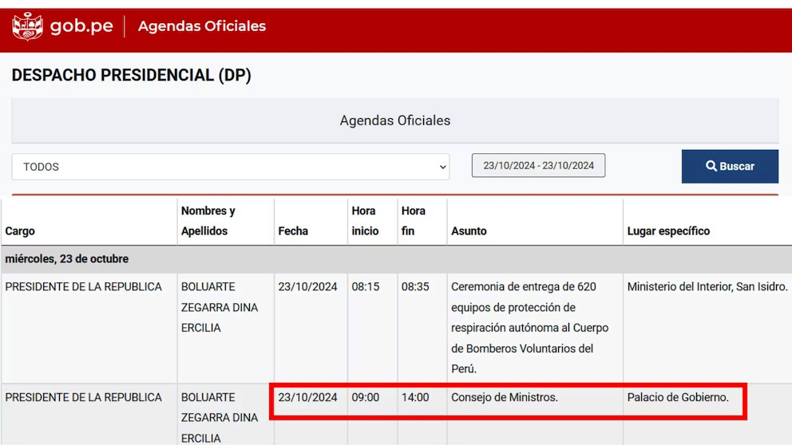Click the Ceremonia de entrega de 620 equipos text
Viewport: 792px width, 445px height.
529,328
